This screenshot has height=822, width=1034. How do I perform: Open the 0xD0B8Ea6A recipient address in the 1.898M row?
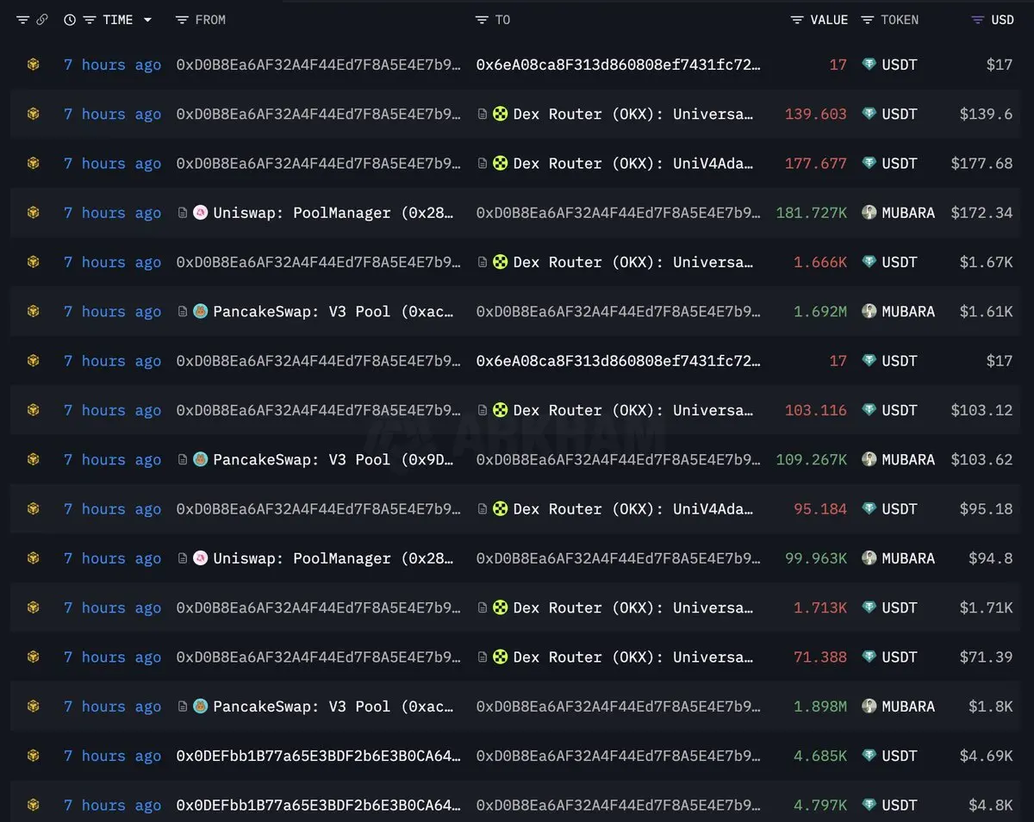(618, 706)
